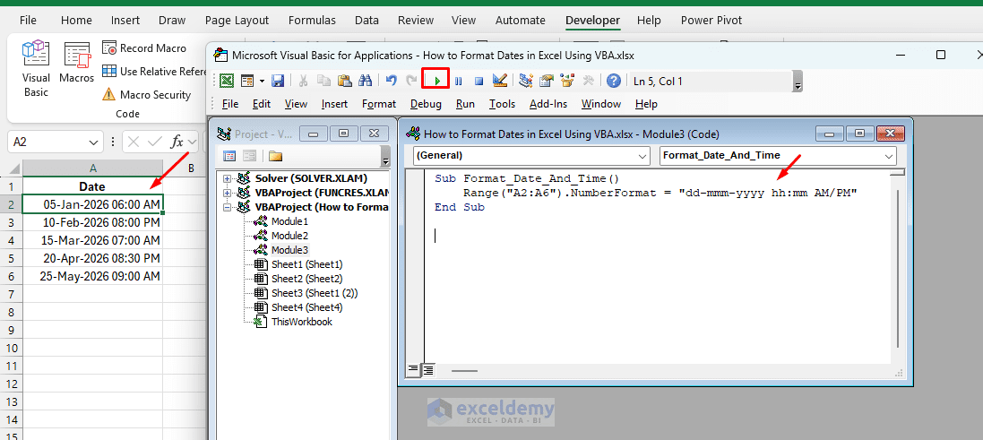Click the Run Sub play icon
This screenshot has width=983, height=440.
pos(437,81)
